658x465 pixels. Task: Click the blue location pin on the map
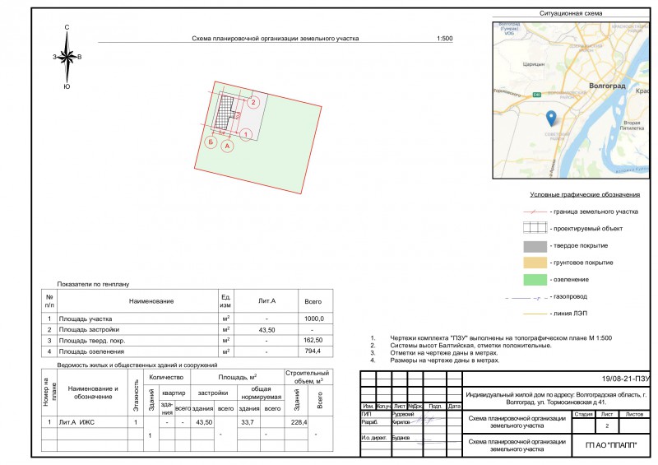coord(551,119)
